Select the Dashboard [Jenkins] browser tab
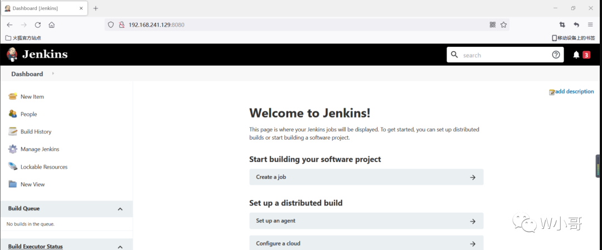The image size is (602, 250). [x=44, y=8]
